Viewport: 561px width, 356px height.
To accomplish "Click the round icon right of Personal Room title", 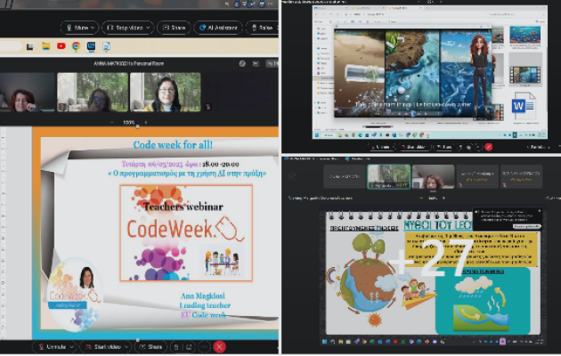I will (x=242, y=63).
